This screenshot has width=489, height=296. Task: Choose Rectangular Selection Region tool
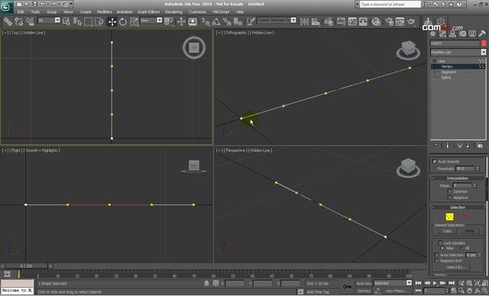point(89,21)
